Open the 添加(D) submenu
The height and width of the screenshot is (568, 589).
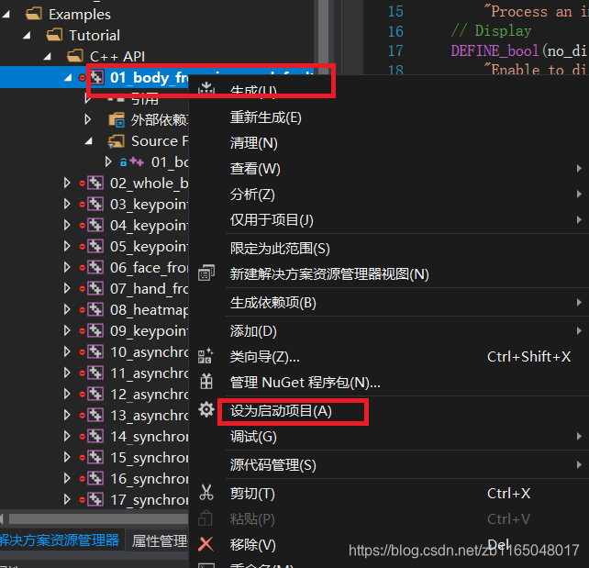point(253,331)
